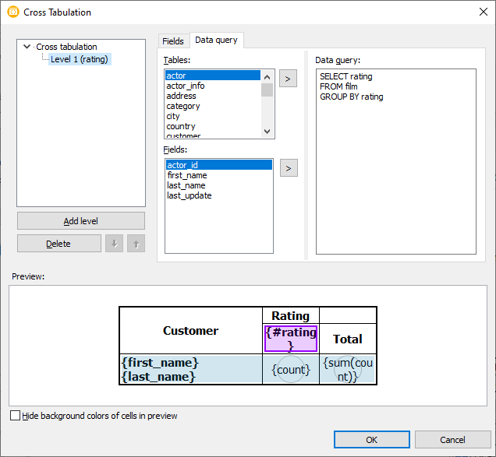The image size is (496, 457).
Task: Enable hide background colors checkbox
Action: (x=16, y=416)
